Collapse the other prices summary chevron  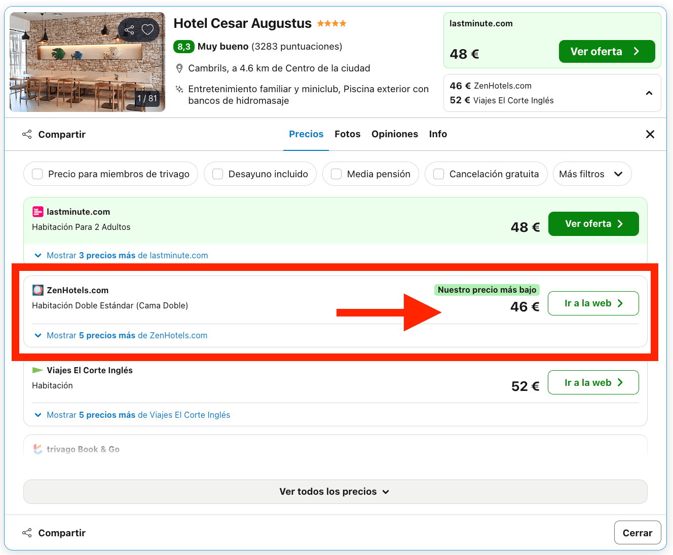pos(649,93)
